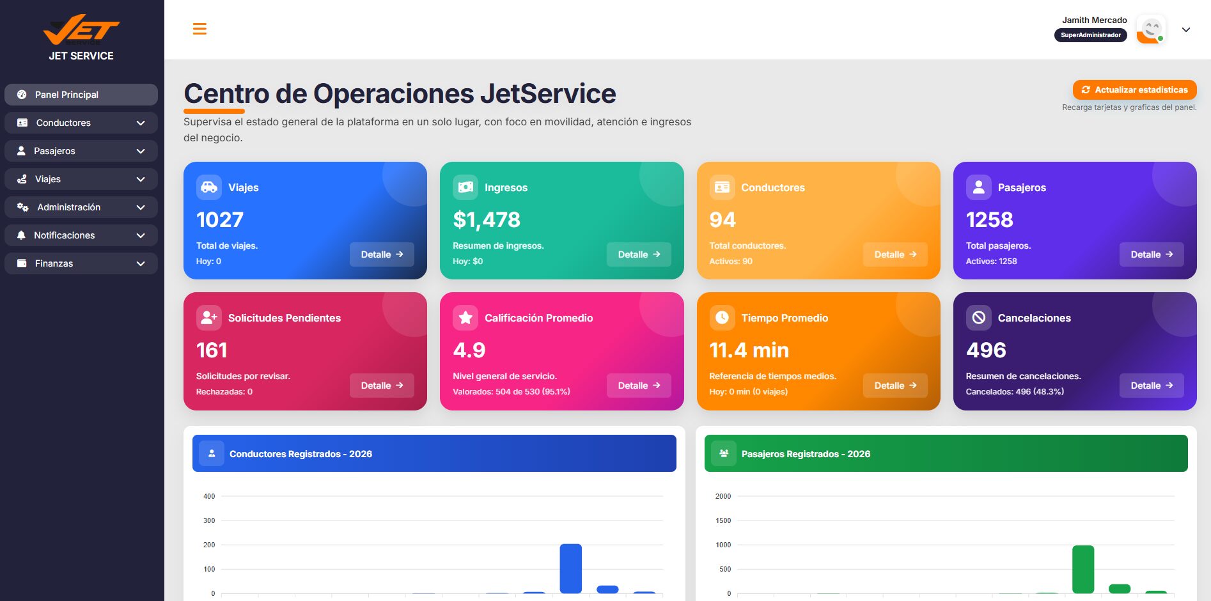The height and width of the screenshot is (601, 1211).
Task: Click the person icon on Pasajeros card
Action: pyautogui.click(x=978, y=187)
